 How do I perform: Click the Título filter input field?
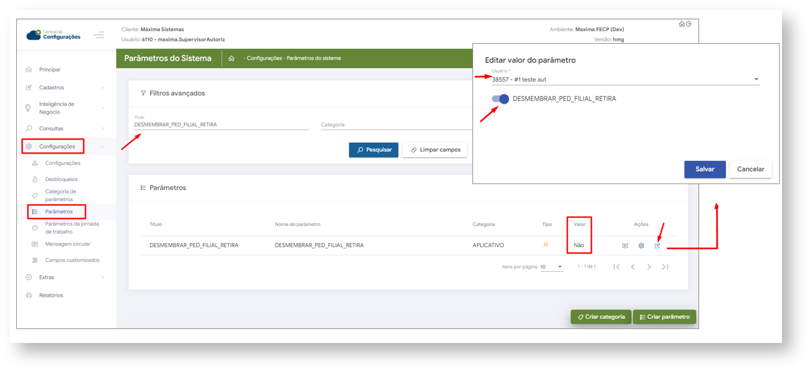221,124
